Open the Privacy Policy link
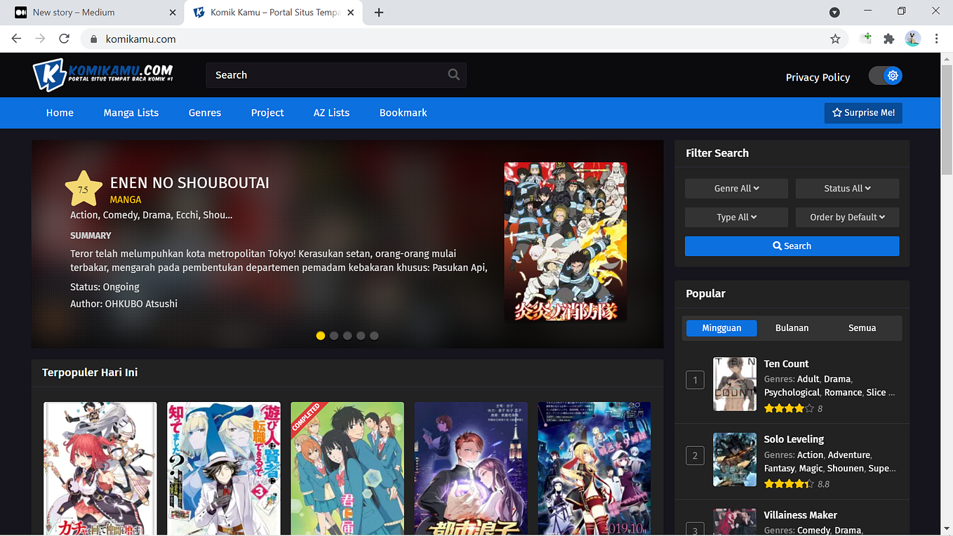 click(x=818, y=77)
